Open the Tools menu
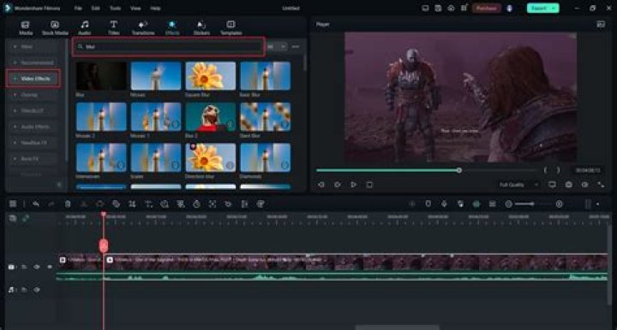The height and width of the screenshot is (330, 617). [116, 9]
